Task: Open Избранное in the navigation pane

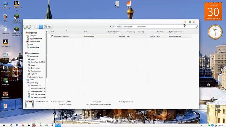Action: coord(32,33)
